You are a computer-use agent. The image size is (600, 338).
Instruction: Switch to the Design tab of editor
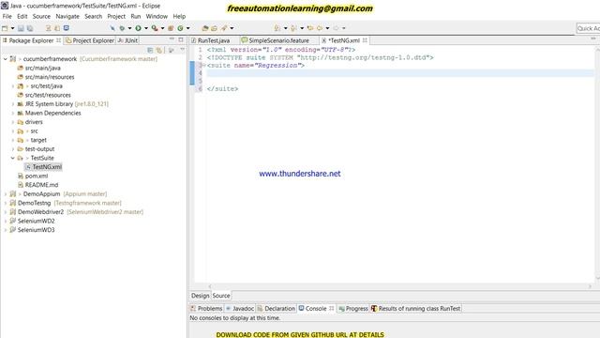click(x=200, y=296)
